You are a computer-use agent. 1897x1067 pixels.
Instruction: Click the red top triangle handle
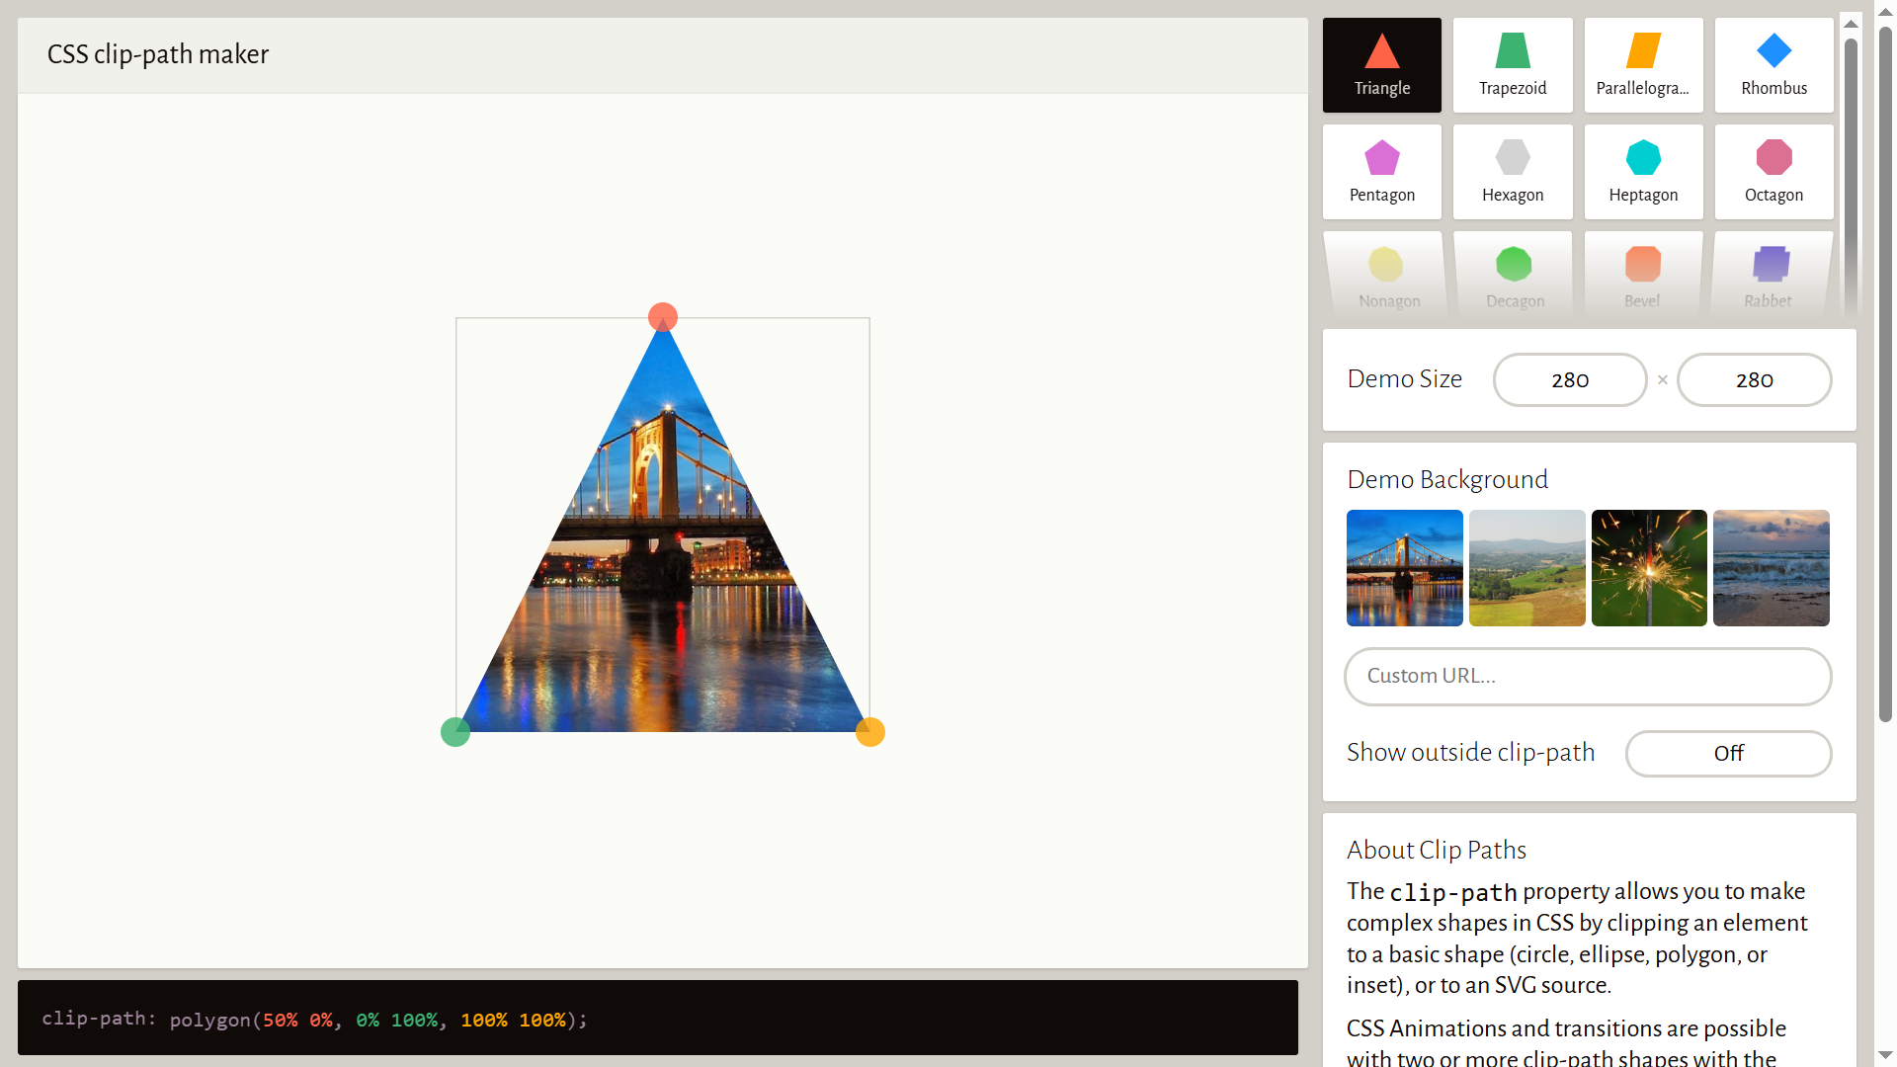point(663,317)
